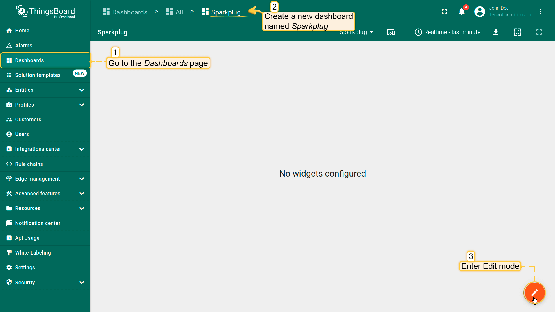555x312 pixels.
Task: Click the orange pencil edit mode button
Action: point(534,292)
